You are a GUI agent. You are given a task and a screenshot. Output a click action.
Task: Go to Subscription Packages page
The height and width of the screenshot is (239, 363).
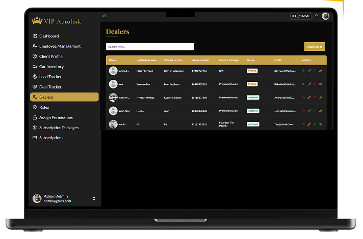click(59, 128)
